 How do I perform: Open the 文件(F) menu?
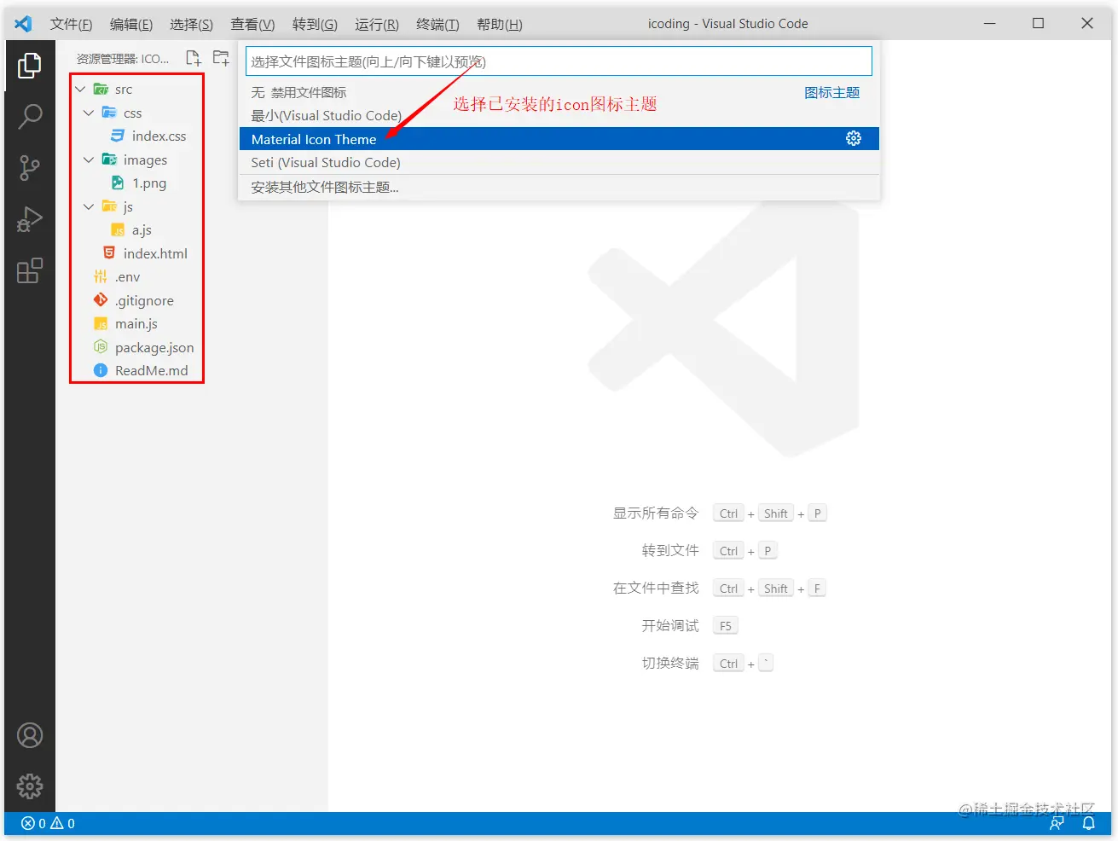71,24
